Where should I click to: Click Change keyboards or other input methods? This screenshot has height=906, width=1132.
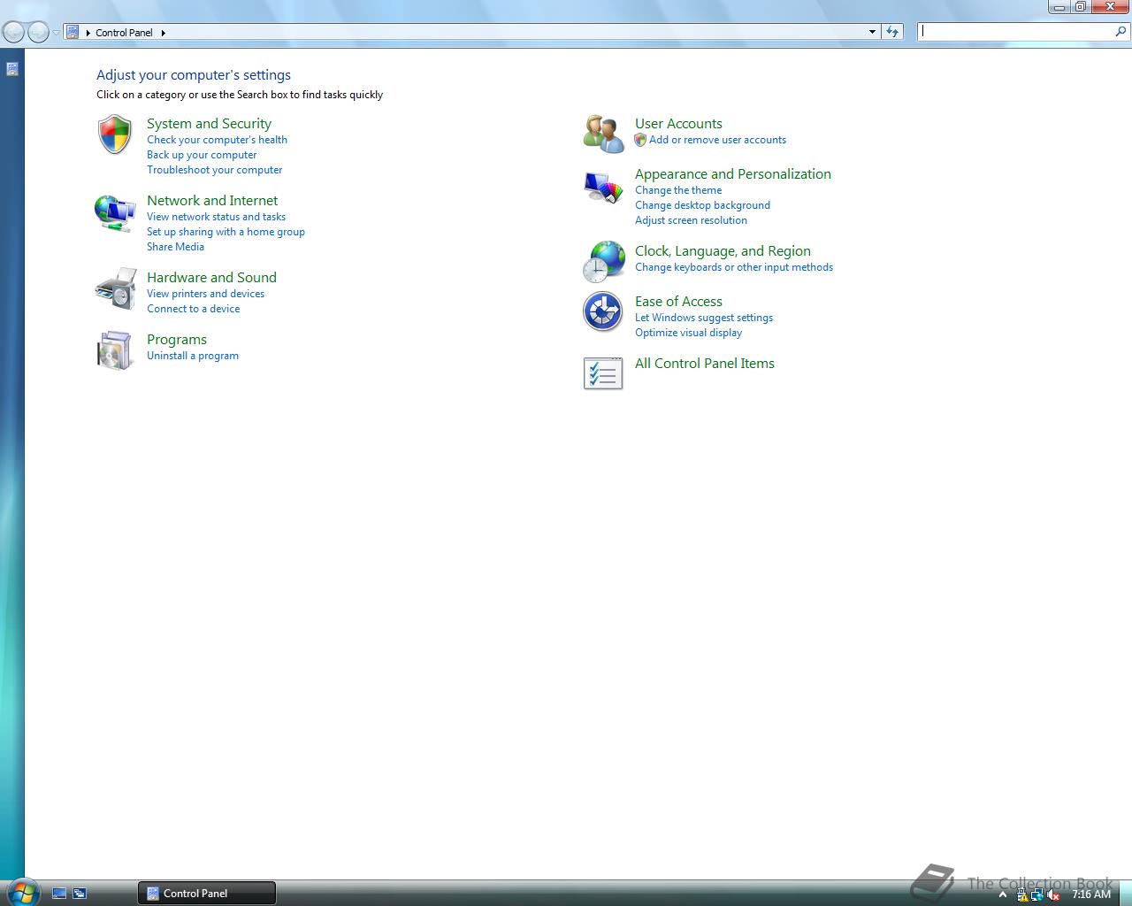(734, 267)
